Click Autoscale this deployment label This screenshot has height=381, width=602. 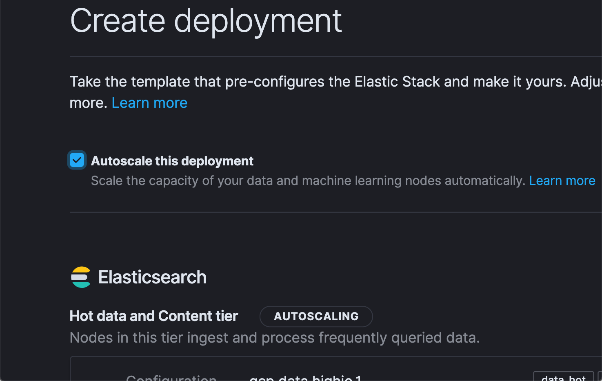172,161
